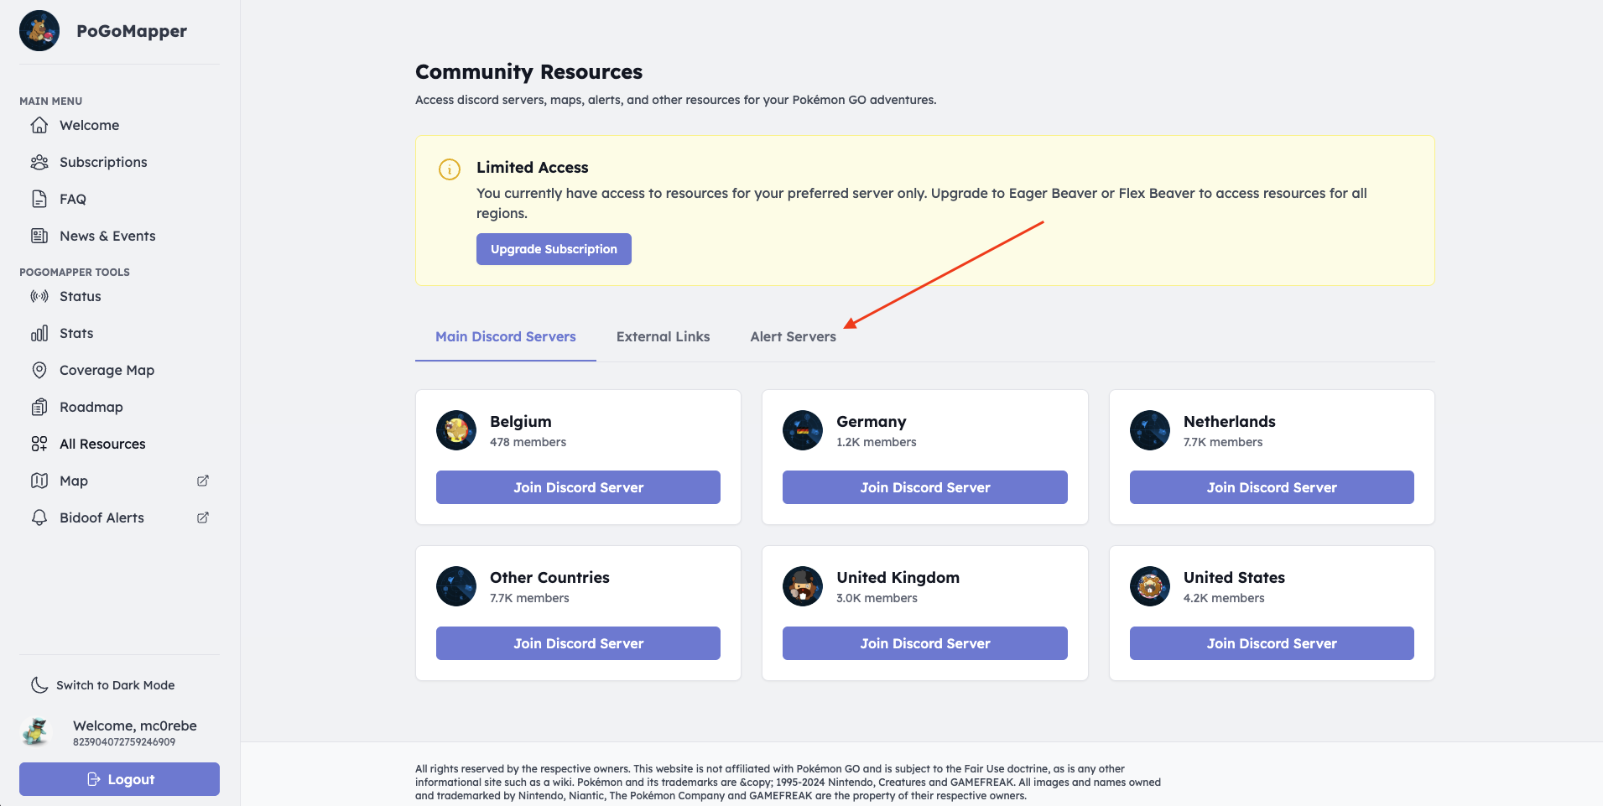Click the United Kingdom server avatar
The height and width of the screenshot is (806, 1603).
click(803, 586)
